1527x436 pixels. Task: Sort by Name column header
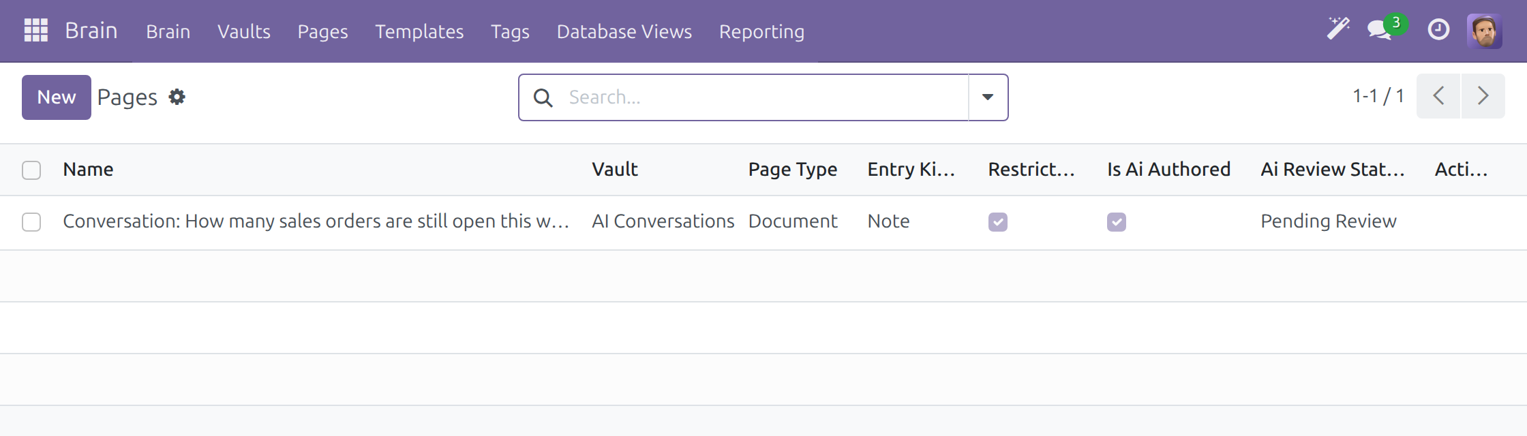[x=88, y=170]
